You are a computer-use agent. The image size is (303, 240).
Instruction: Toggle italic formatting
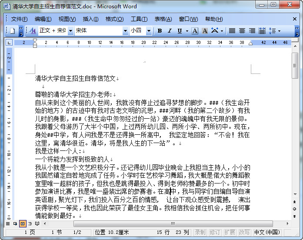(170, 31)
